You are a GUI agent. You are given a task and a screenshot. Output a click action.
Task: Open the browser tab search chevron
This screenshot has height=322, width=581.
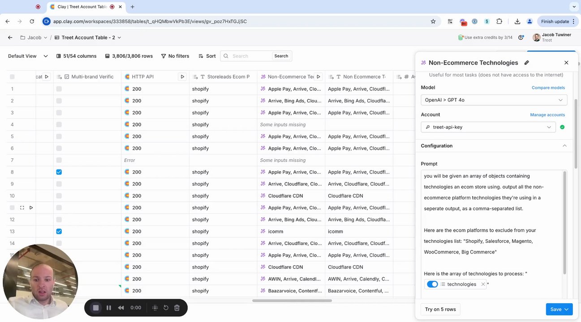(574, 7)
